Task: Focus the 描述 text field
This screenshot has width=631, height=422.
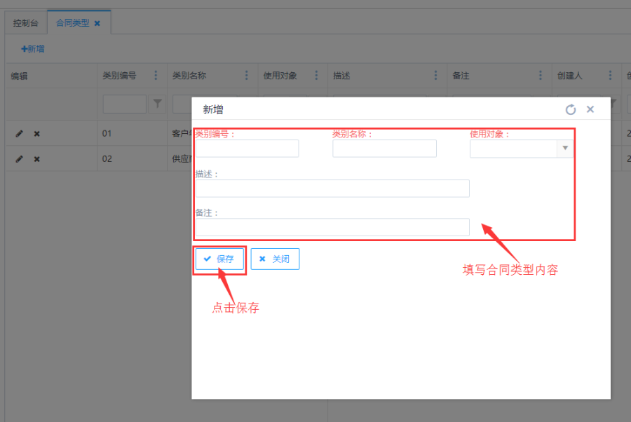Action: click(332, 189)
